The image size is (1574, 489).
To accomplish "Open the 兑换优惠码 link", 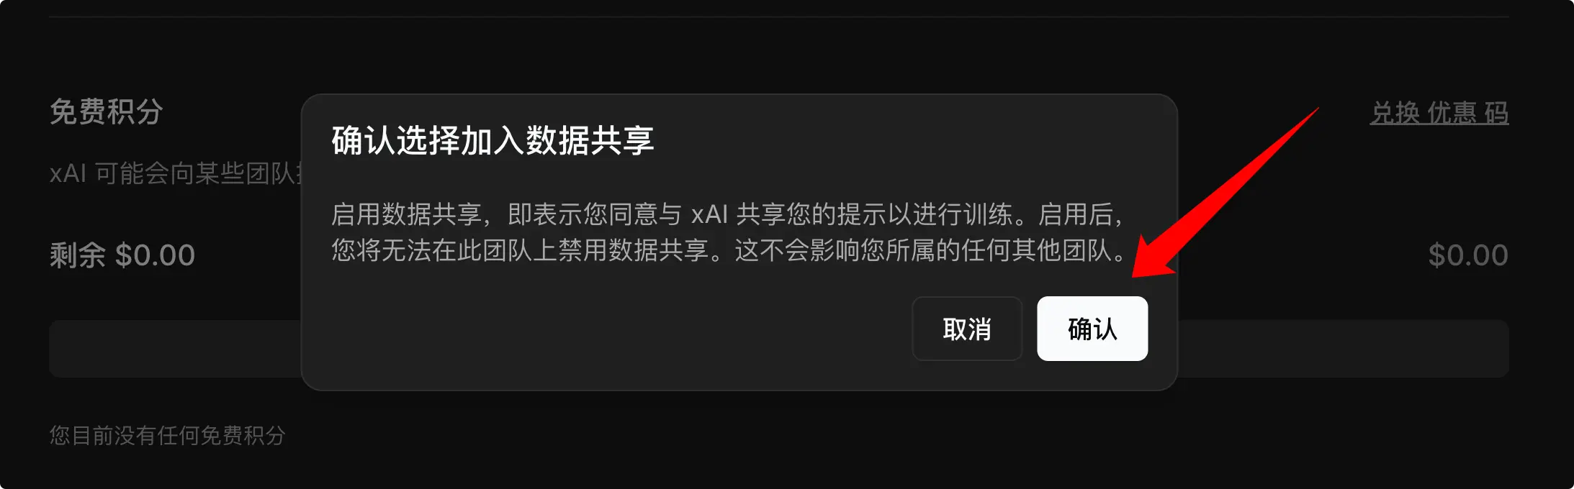I will click(1439, 112).
